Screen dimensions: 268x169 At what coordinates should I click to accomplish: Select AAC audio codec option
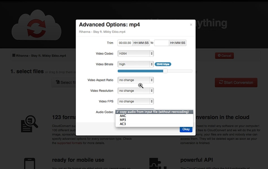pos(154,116)
